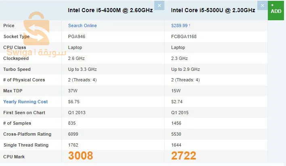Click the Intel Core i5-5300U heading

(213, 10)
